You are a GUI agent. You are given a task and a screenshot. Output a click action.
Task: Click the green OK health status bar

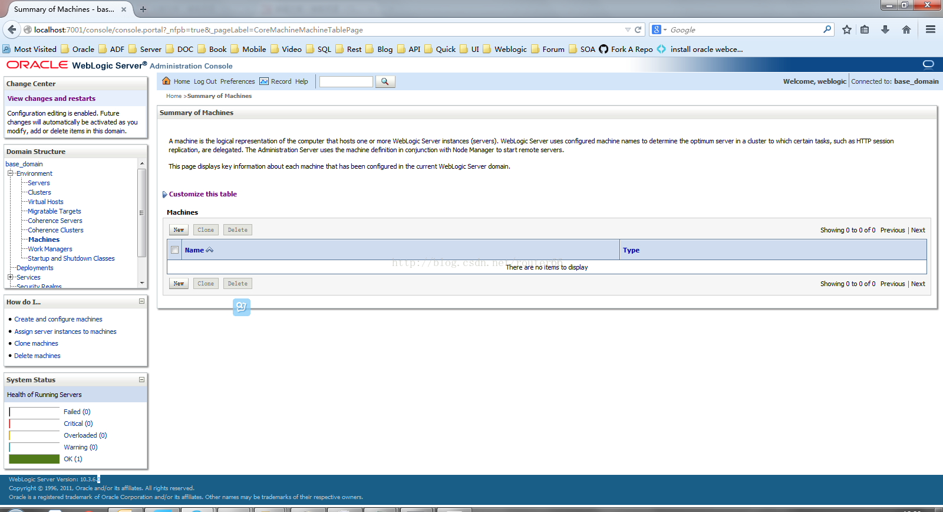34,459
